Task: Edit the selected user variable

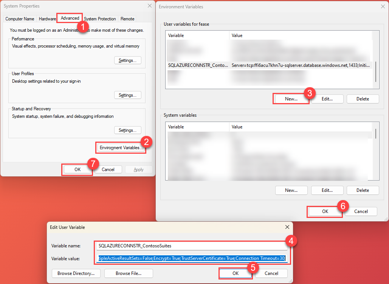Action: pos(327,99)
